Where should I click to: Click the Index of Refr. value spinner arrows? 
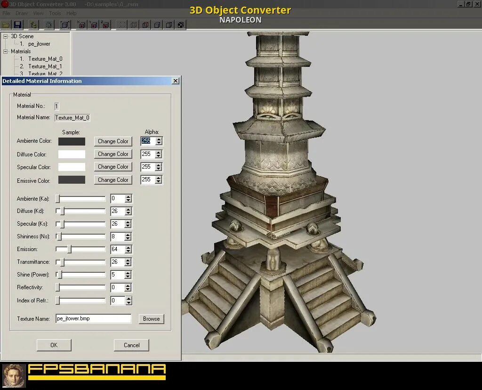(x=129, y=301)
